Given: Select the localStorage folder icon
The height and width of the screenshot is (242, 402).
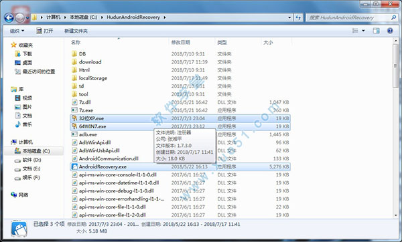Looking at the screenshot, I should coord(74,78).
